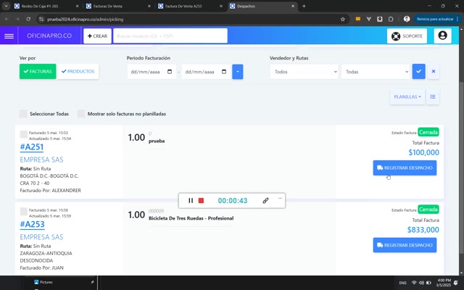Check the checkbox for invoice #A253
Image resolution: width=464 pixels, height=290 pixels.
click(x=24, y=212)
